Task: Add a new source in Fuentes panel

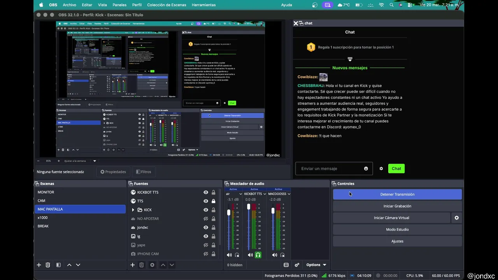Action: (x=133, y=265)
